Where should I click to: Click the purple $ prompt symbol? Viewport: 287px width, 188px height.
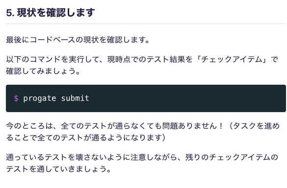click(x=16, y=98)
